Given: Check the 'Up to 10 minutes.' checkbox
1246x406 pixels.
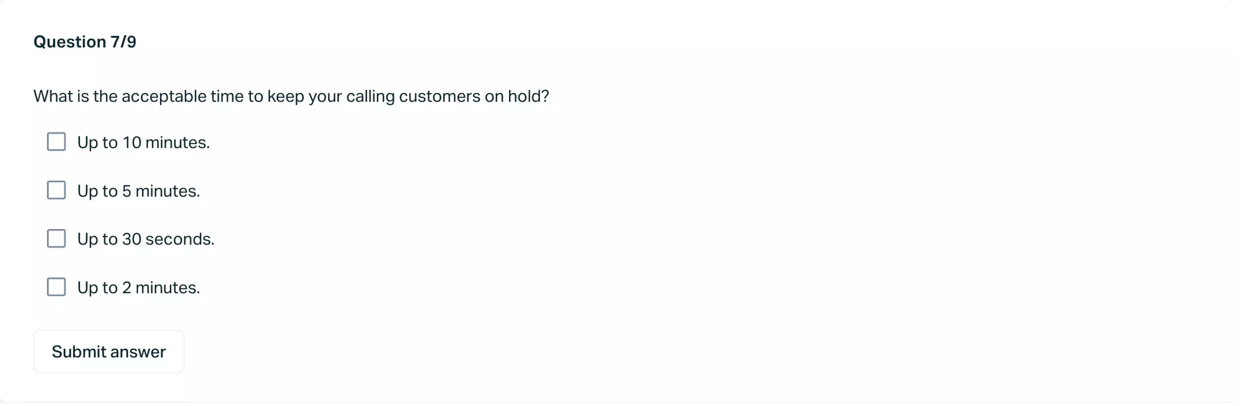Looking at the screenshot, I should coord(56,142).
